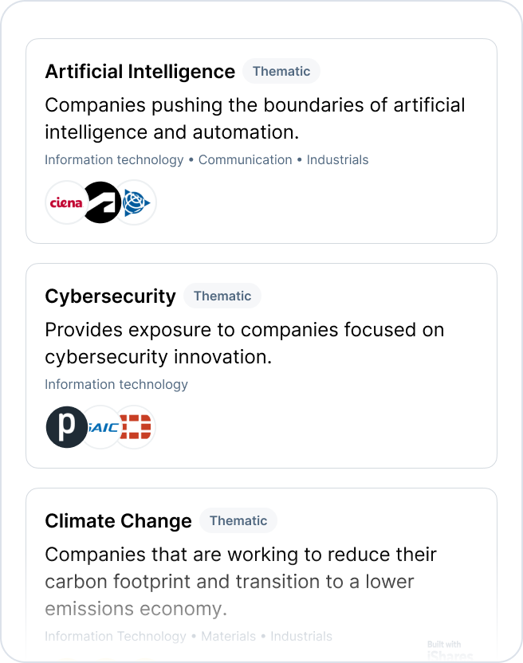Click 'Information technology' sector under Cybersecurity

[x=116, y=384]
